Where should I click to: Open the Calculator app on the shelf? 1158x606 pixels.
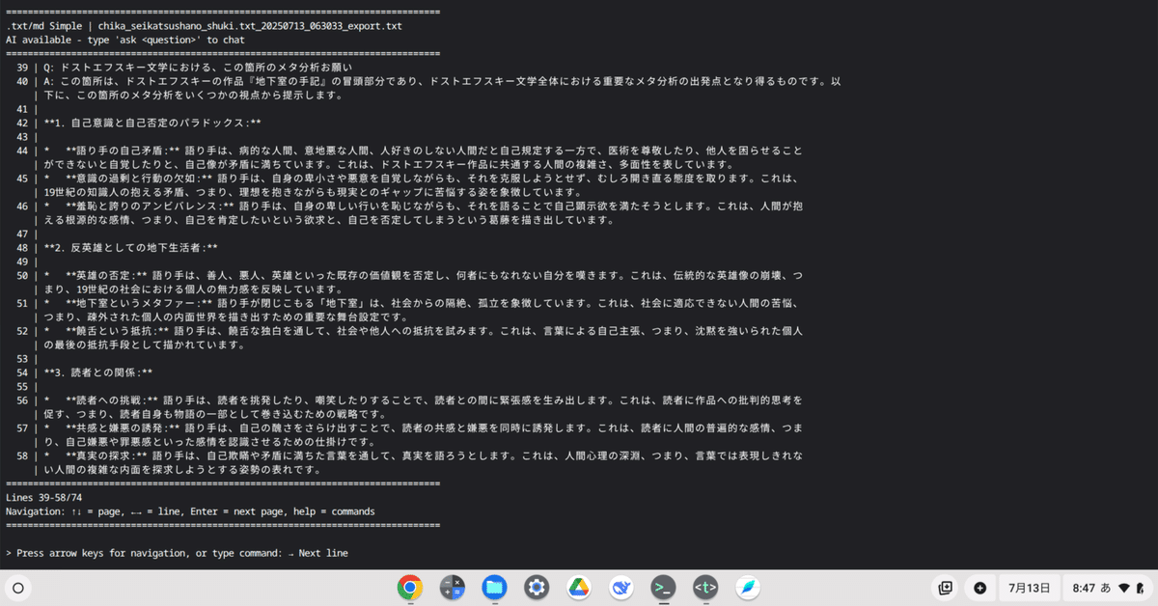pyautogui.click(x=452, y=588)
